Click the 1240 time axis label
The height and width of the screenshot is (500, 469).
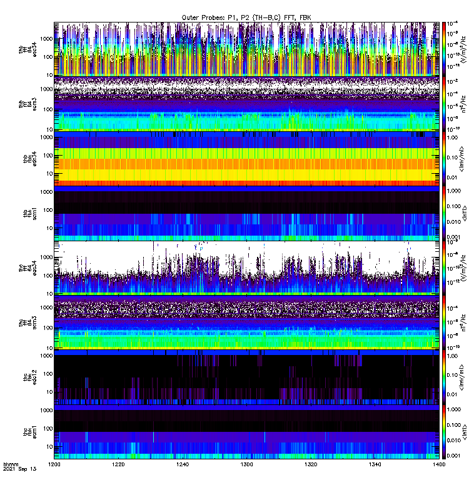click(183, 464)
